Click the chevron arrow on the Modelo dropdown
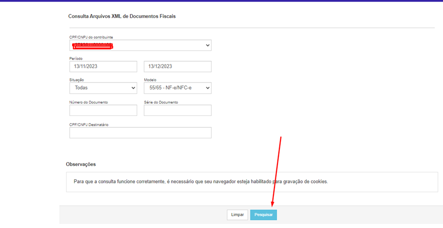The image size is (443, 228). [207, 88]
